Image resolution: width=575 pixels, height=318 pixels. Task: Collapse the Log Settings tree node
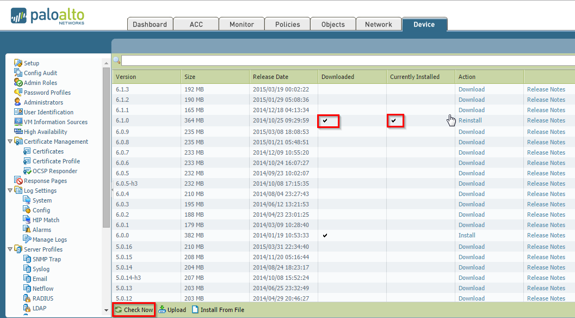pyautogui.click(x=10, y=191)
